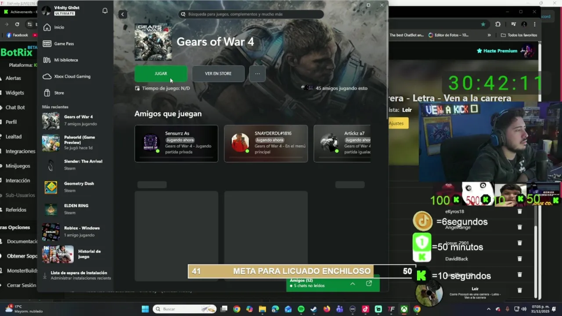The image size is (562, 316).
Task: Open SNAYDERDL#1816 friend card
Action: pyautogui.click(x=266, y=144)
